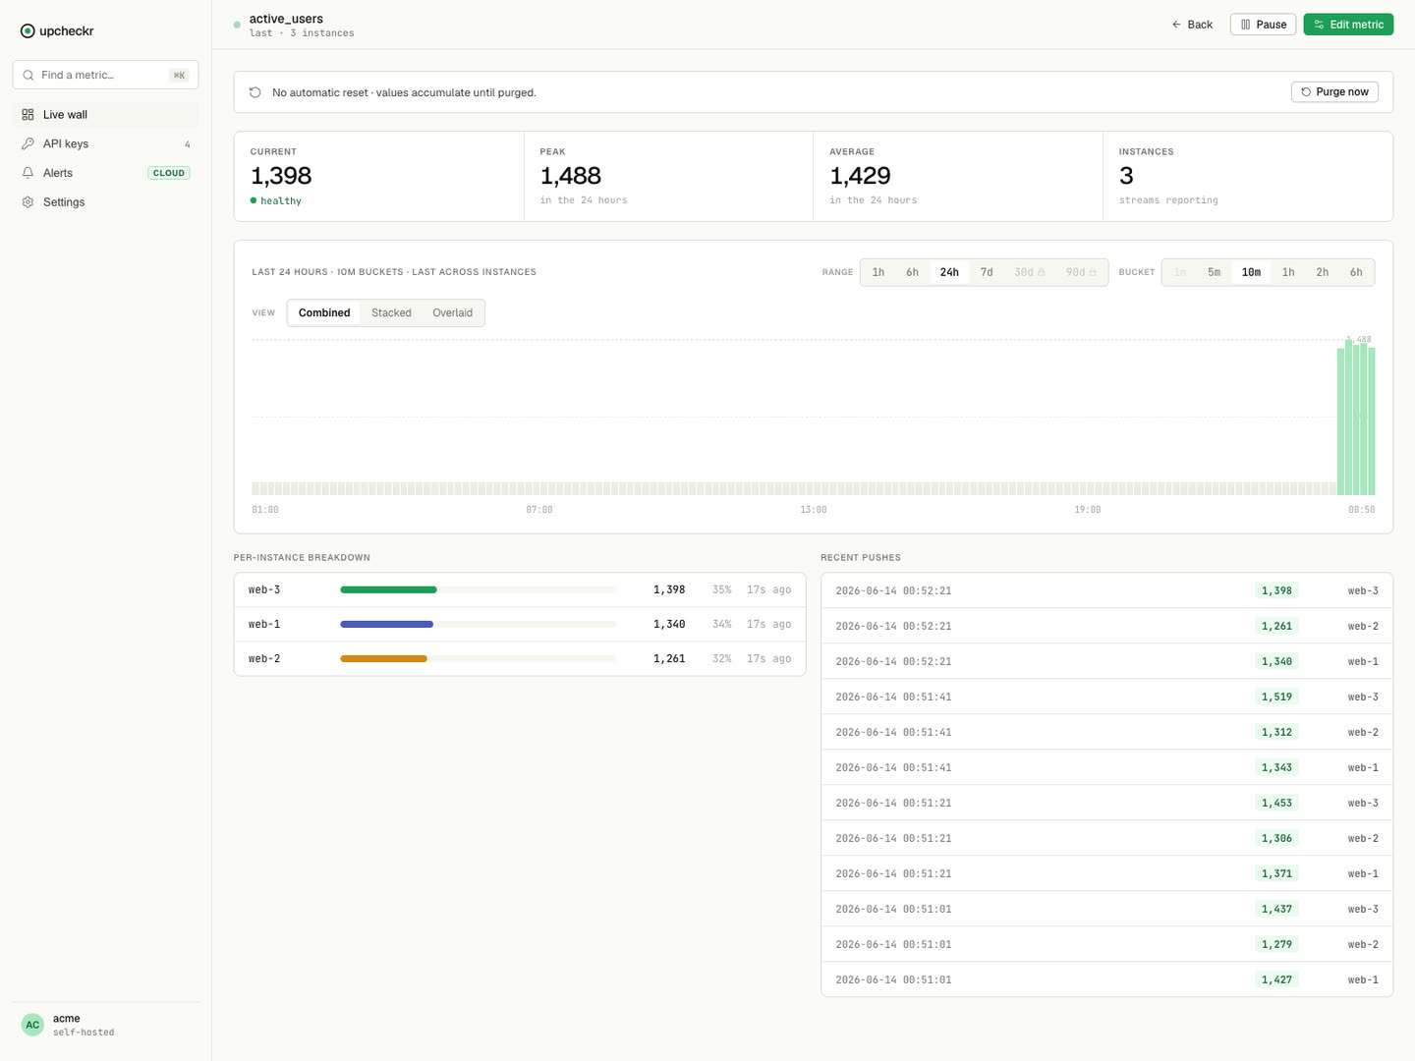Viewport: 1415px width, 1061px height.
Task: Click the 1,343 push value badge
Action: 1276,767
